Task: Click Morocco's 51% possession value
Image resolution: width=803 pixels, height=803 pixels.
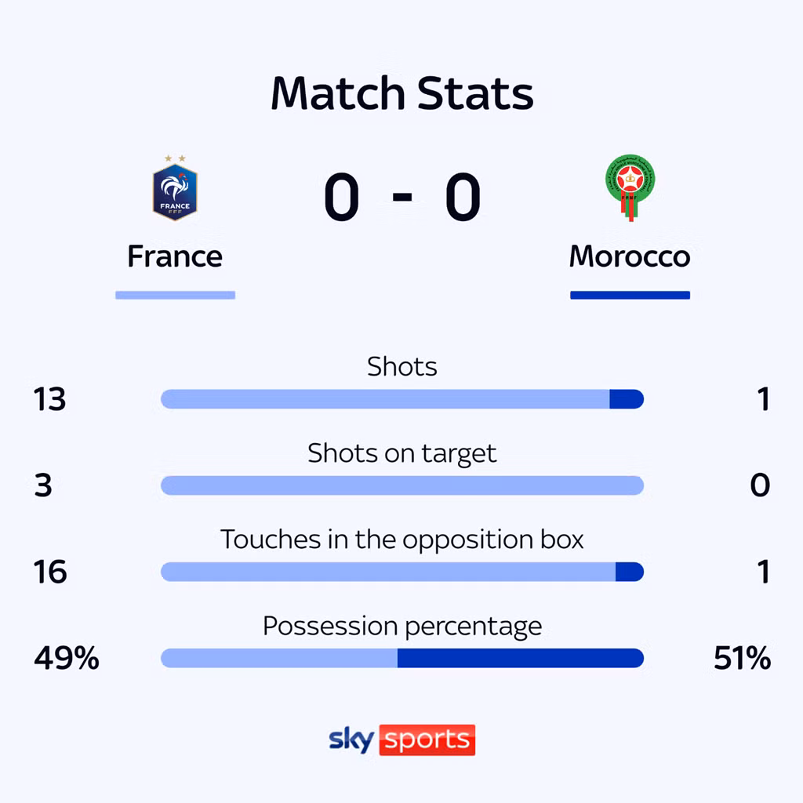Action: 742,658
